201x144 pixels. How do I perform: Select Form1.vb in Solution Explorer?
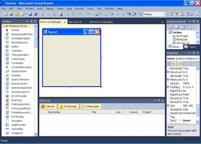181,39
